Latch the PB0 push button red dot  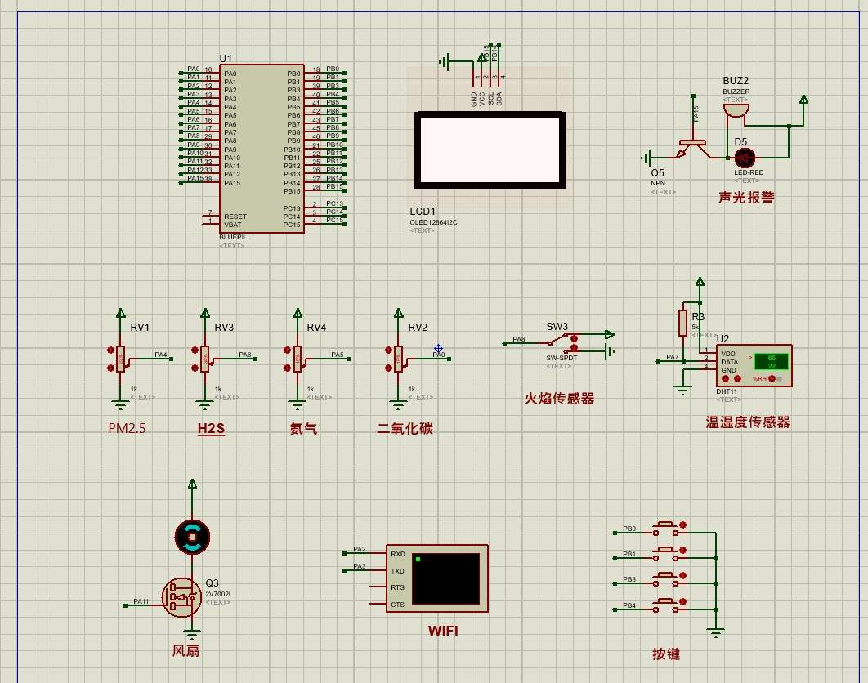pyautogui.click(x=682, y=525)
